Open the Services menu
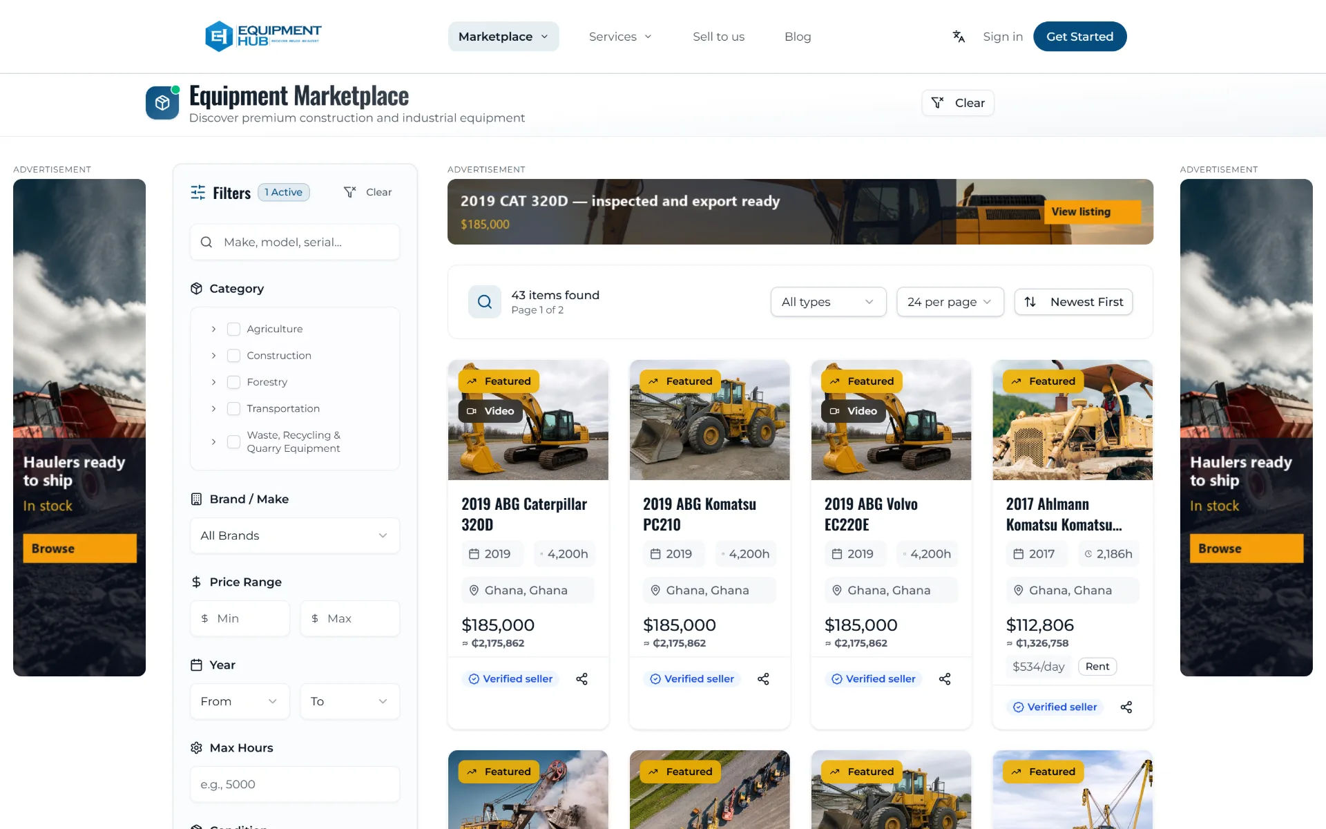 (x=620, y=37)
